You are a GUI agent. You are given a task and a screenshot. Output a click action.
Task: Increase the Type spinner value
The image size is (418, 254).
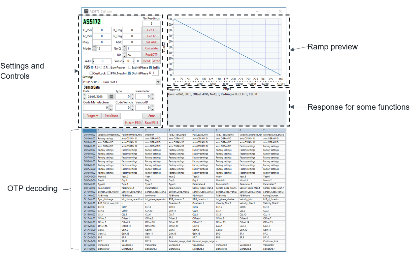point(133,95)
